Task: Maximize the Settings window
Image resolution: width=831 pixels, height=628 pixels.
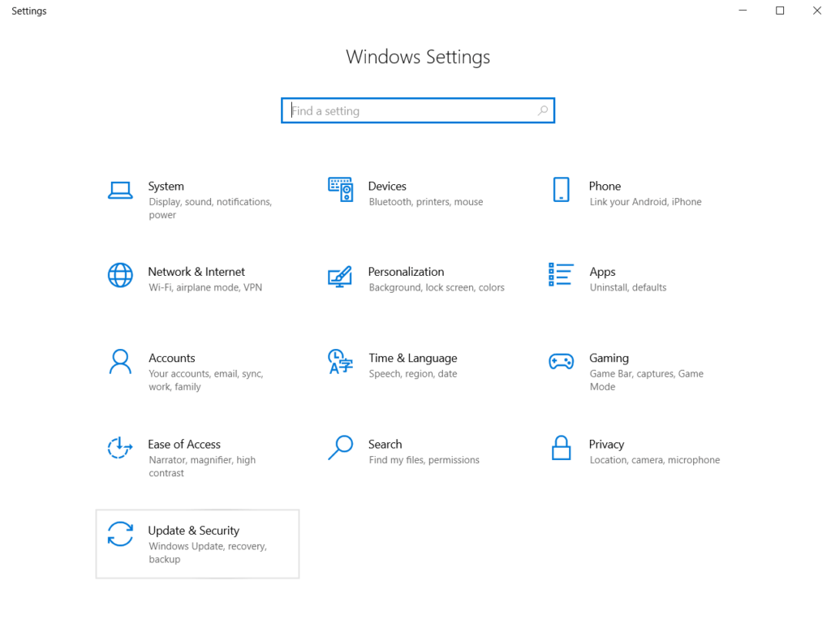Action: [x=780, y=11]
